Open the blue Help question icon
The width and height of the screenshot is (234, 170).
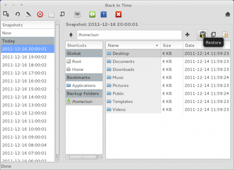click(104, 14)
